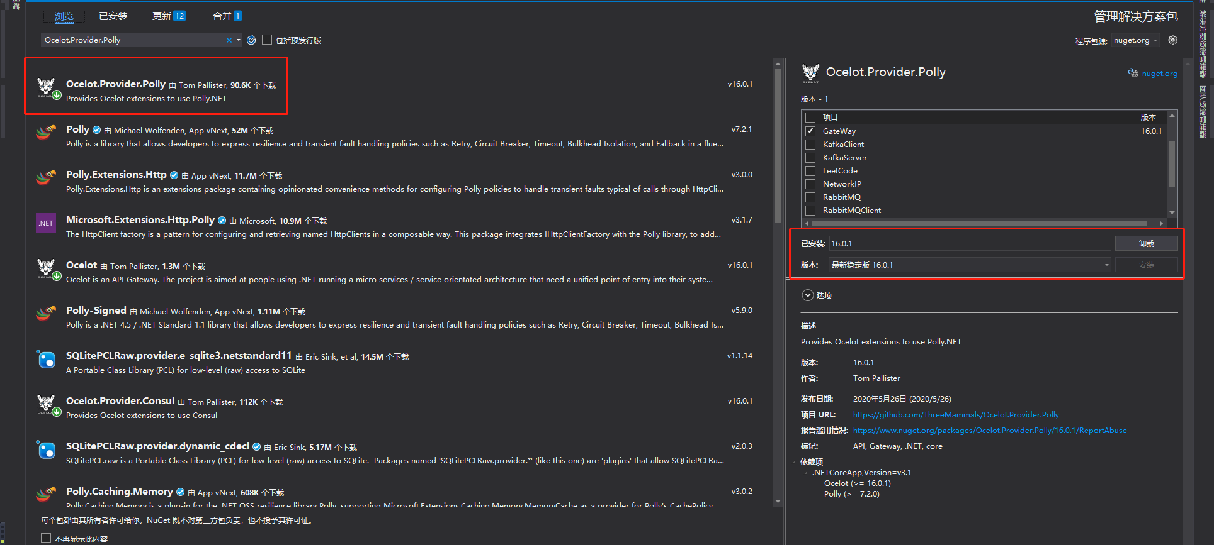Collapse the dependencies tree
Viewport: 1214px width, 545px height.
[794, 462]
